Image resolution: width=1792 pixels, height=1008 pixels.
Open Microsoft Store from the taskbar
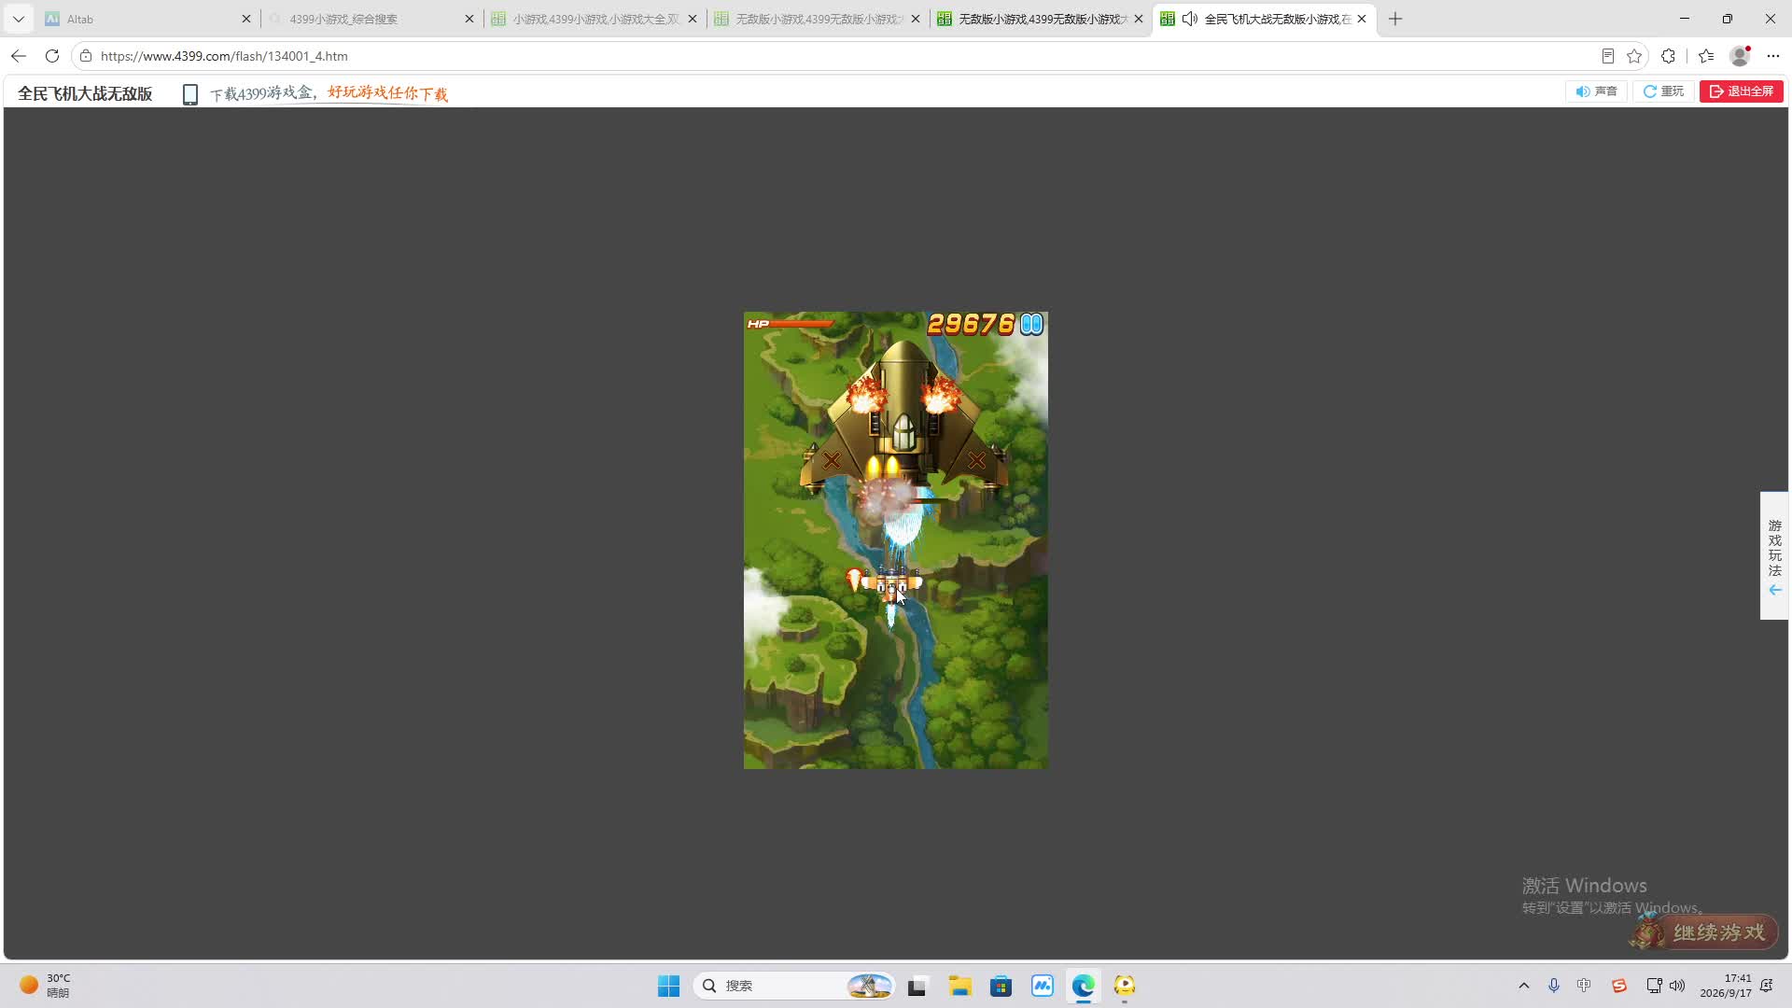(x=1001, y=986)
